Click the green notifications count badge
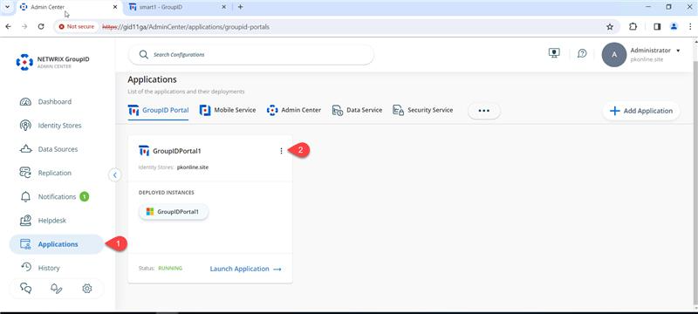Viewport: 698px width, 314px height. pyautogui.click(x=84, y=196)
